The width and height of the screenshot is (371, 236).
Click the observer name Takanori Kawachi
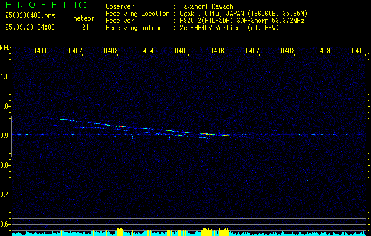click(208, 6)
